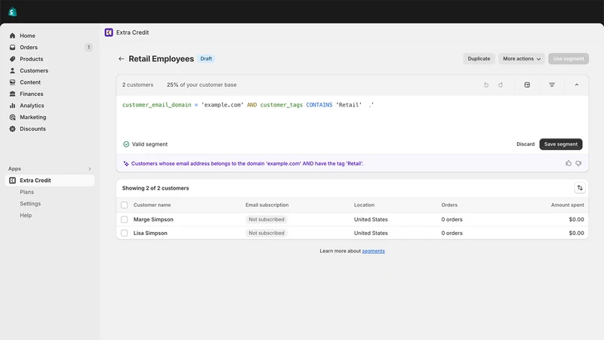Select the Marge Simpson checkbox
This screenshot has height=340, width=604.
coord(124,219)
